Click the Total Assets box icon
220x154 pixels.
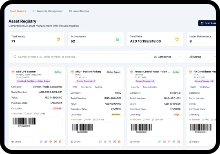point(58,39)
